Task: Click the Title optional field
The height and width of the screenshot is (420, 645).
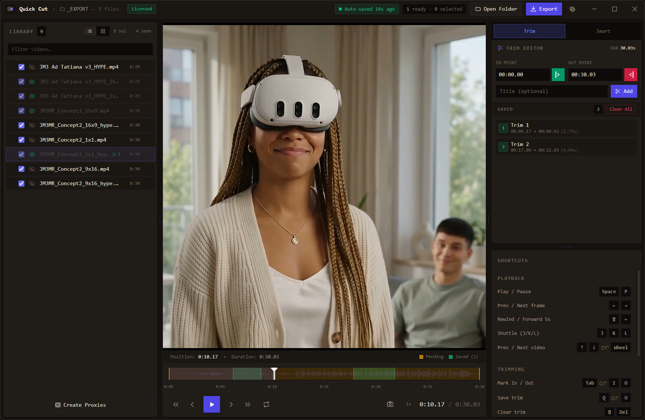Action: pos(551,91)
